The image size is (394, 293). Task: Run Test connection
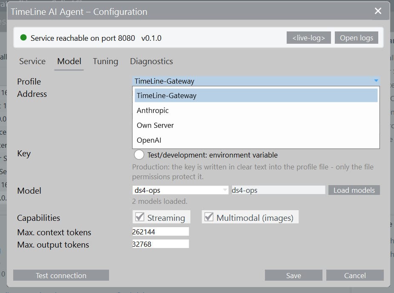[x=61, y=275]
